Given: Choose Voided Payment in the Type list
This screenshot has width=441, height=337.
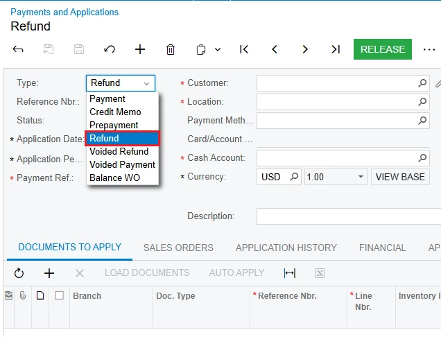Looking at the screenshot, I should [x=122, y=164].
